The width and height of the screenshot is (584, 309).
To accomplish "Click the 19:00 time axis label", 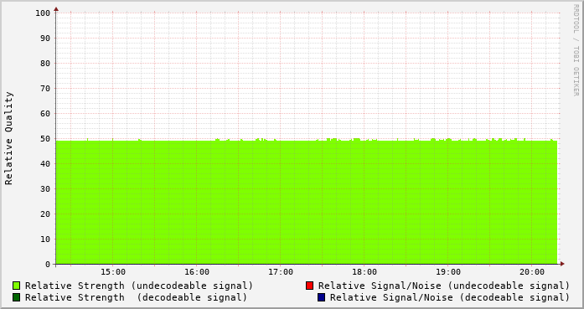I will [448, 272].
